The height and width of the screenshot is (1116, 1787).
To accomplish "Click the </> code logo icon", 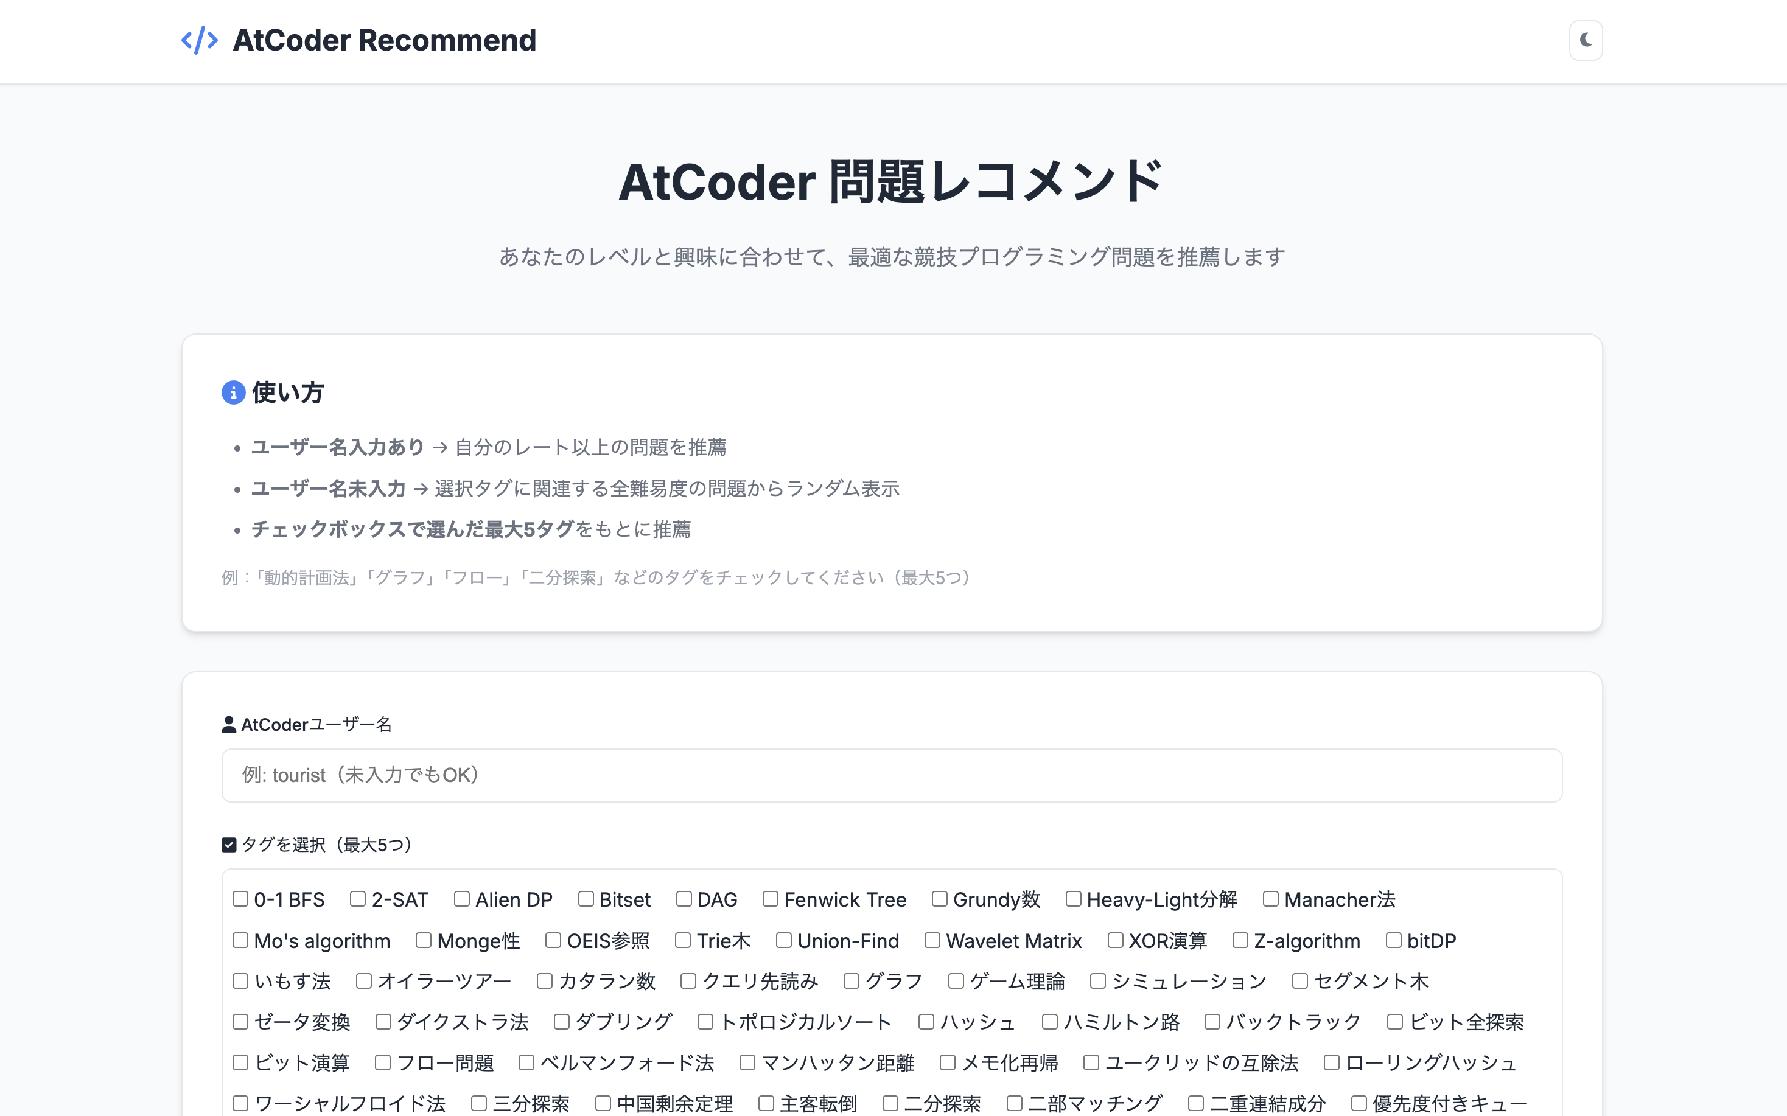I will [199, 40].
